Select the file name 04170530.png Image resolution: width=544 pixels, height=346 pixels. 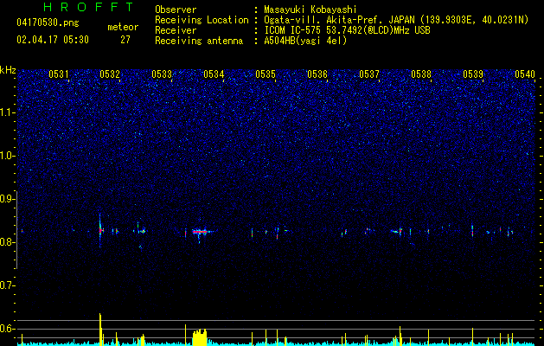48,23
